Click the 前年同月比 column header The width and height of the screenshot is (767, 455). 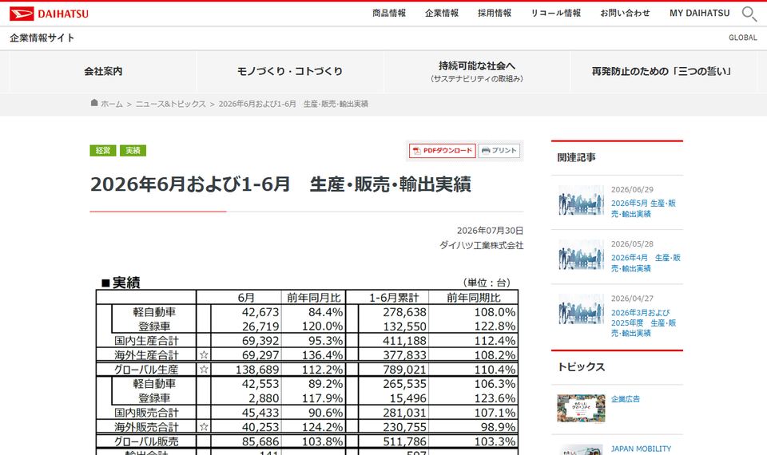[313, 298]
